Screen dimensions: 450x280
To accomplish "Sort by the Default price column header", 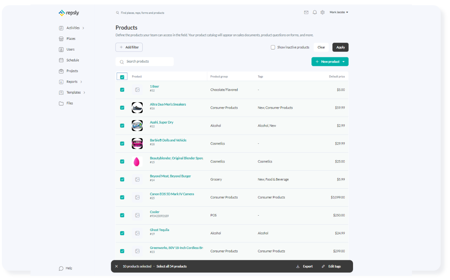I will pyautogui.click(x=337, y=77).
